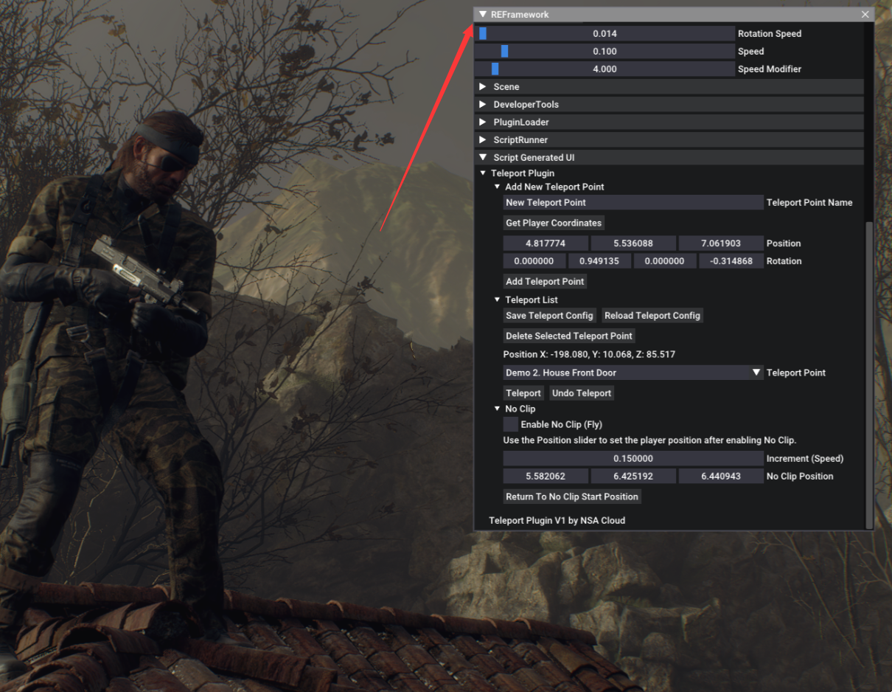Expand the Scene section
Viewport: 892px width, 692px height.
(x=669, y=87)
